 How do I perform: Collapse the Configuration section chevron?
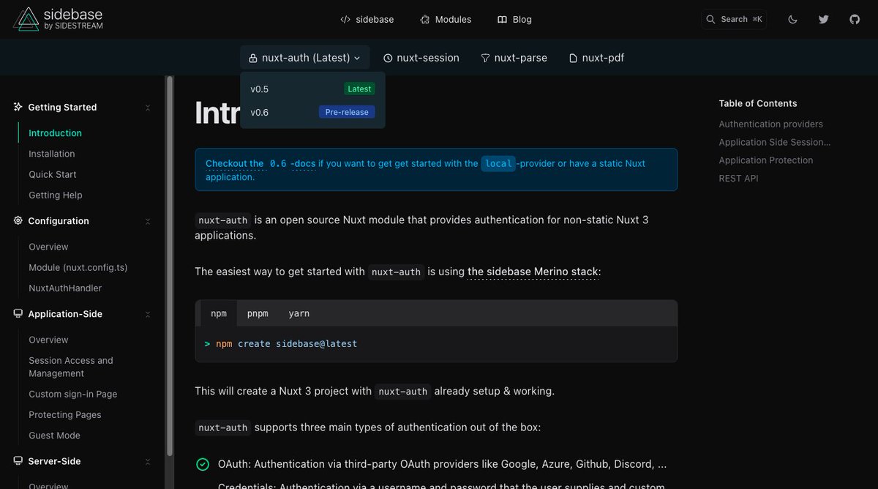click(147, 221)
